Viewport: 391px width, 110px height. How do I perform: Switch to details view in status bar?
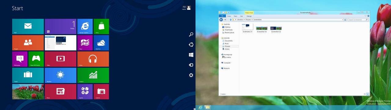[x=365, y=94]
